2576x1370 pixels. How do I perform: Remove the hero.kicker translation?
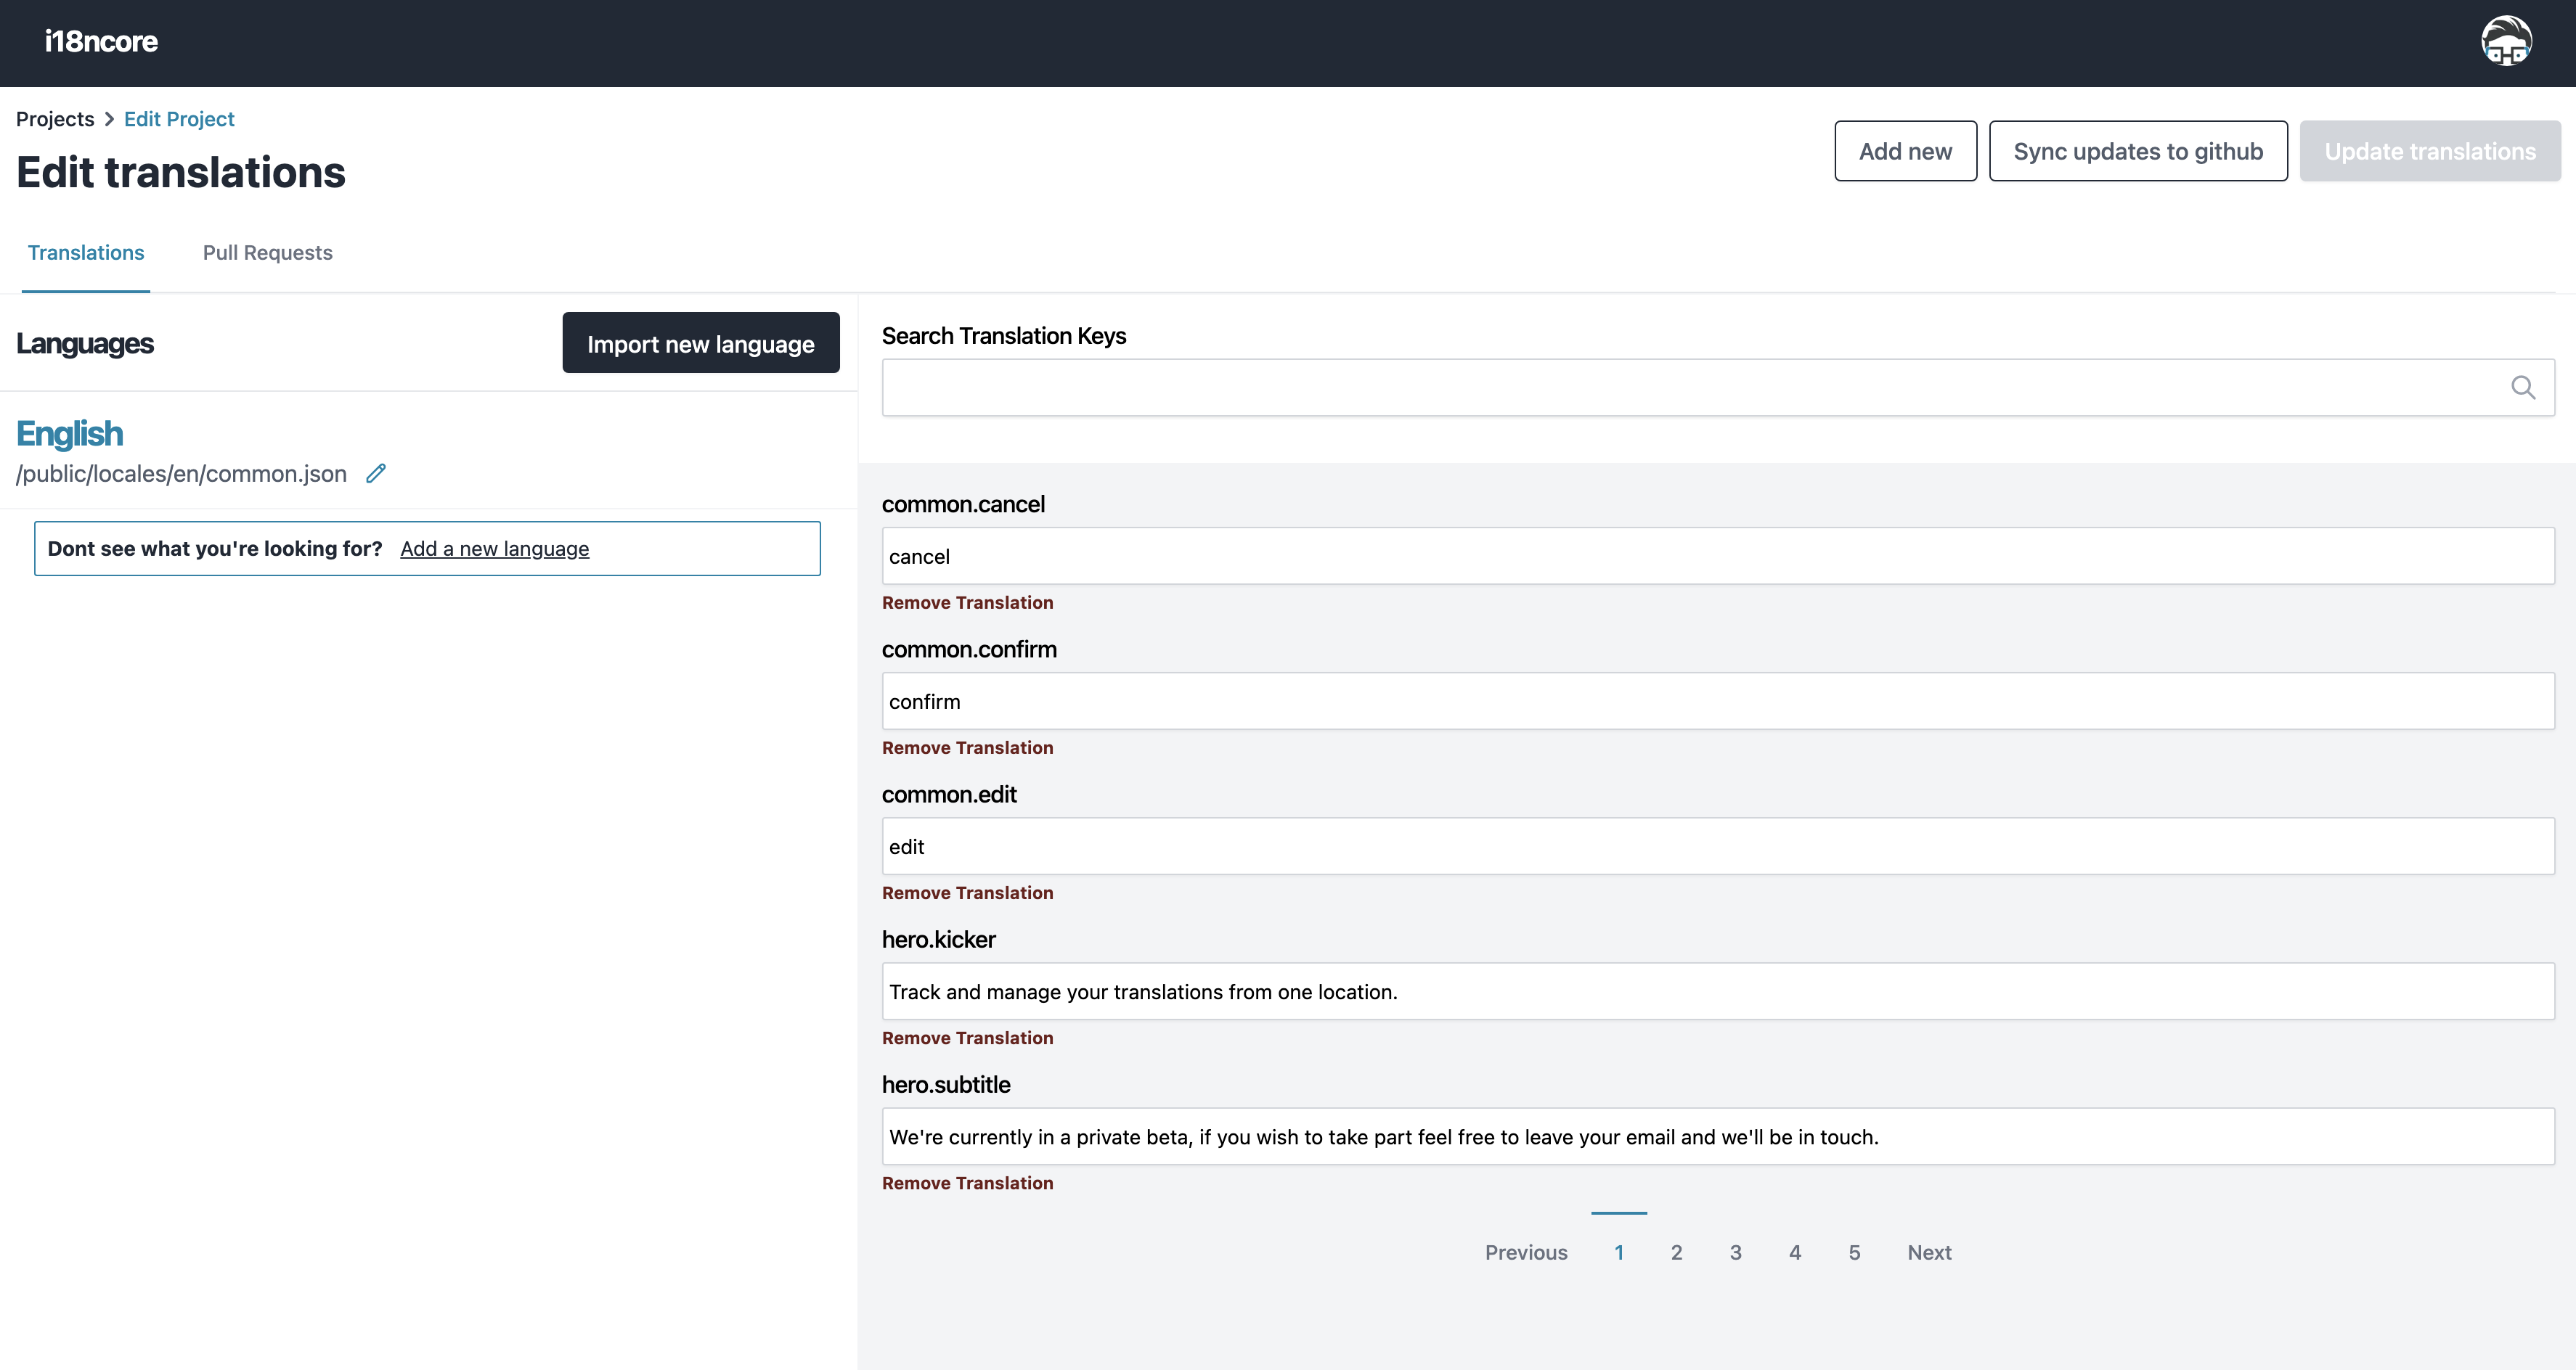[x=967, y=1037]
